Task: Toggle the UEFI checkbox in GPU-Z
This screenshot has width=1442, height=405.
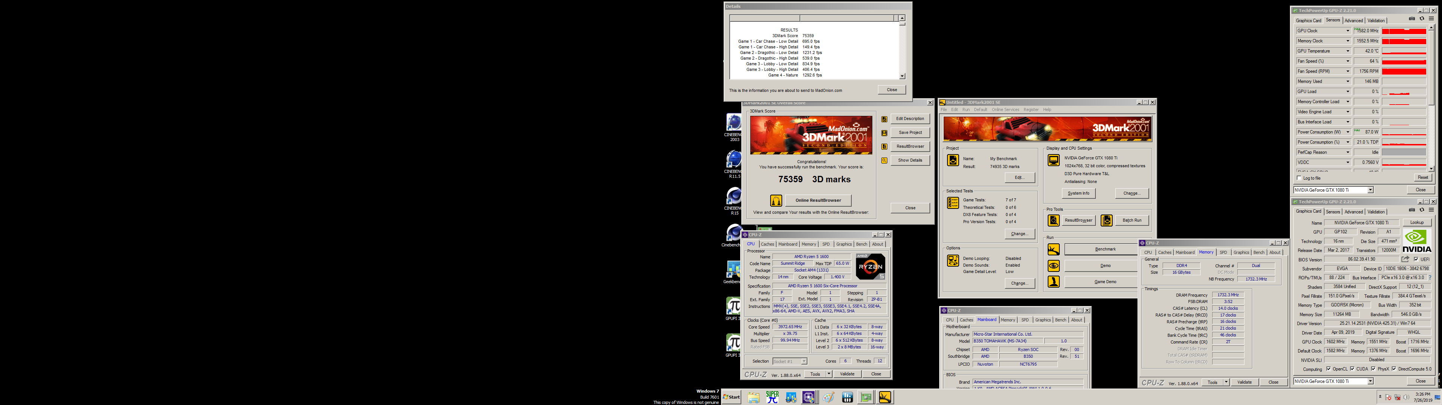Action: coord(1416,259)
